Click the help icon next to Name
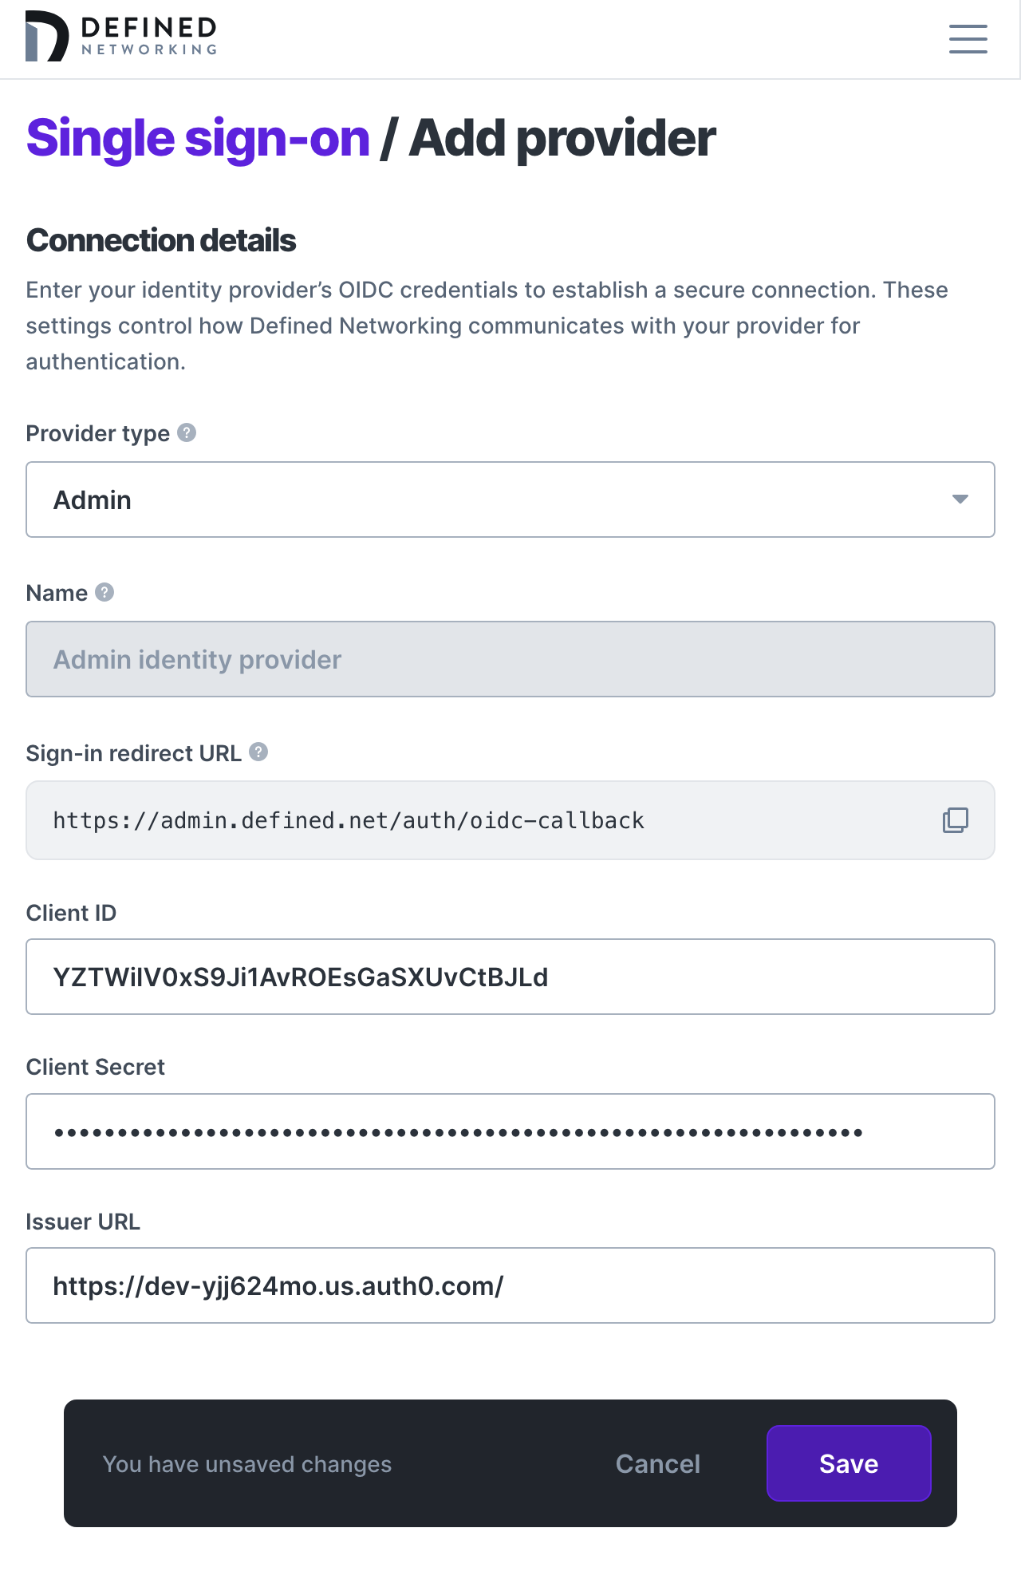1021x1591 pixels. pos(104,593)
